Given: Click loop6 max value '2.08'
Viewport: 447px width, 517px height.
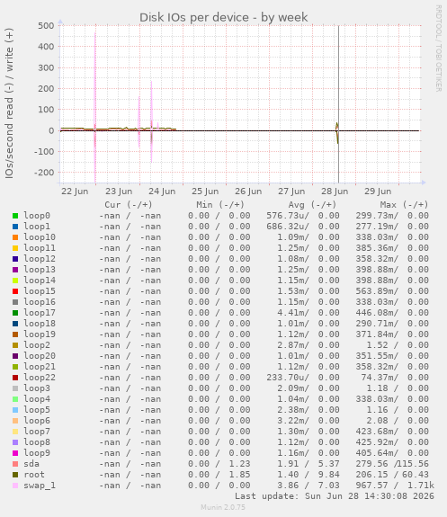Looking at the screenshot, I should (377, 421).
